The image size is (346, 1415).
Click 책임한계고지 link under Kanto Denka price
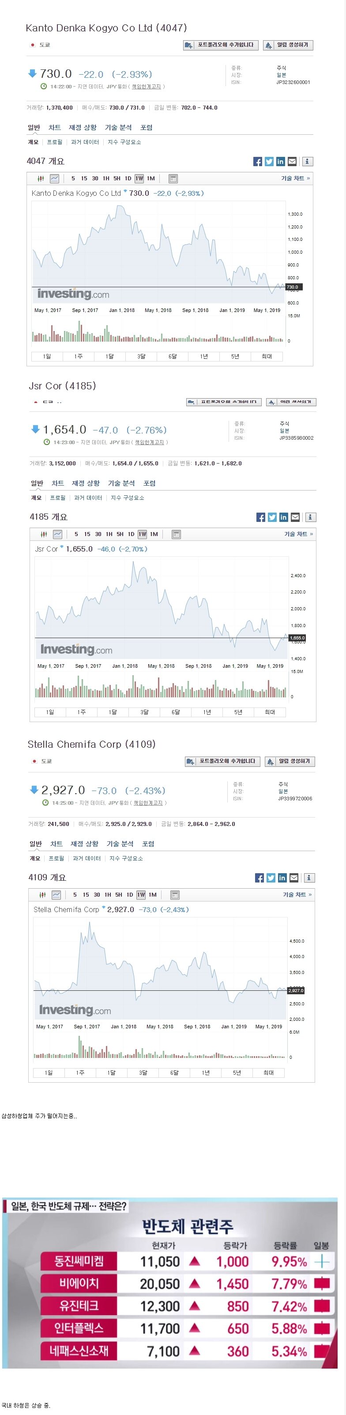pyautogui.click(x=147, y=86)
